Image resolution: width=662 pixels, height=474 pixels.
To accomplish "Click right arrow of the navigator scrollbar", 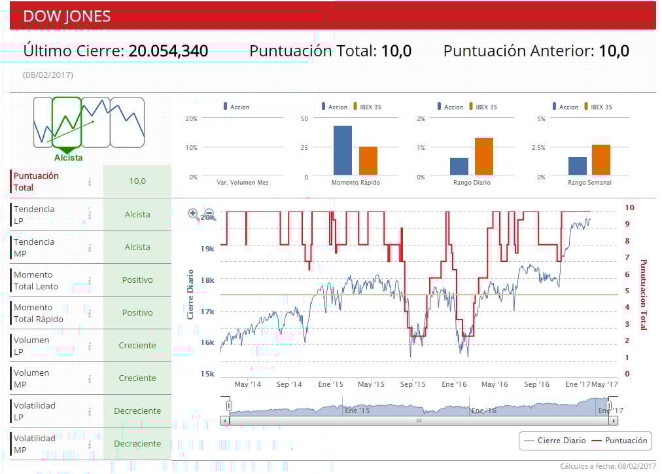I will (613, 421).
